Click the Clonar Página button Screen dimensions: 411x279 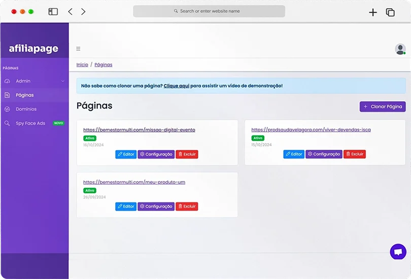pyautogui.click(x=383, y=107)
